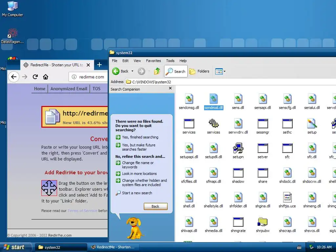Select the sens.dll file icon

point(238,99)
